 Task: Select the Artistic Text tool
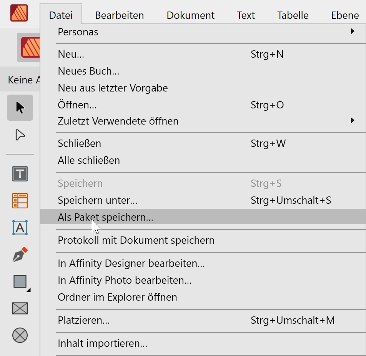click(x=20, y=228)
